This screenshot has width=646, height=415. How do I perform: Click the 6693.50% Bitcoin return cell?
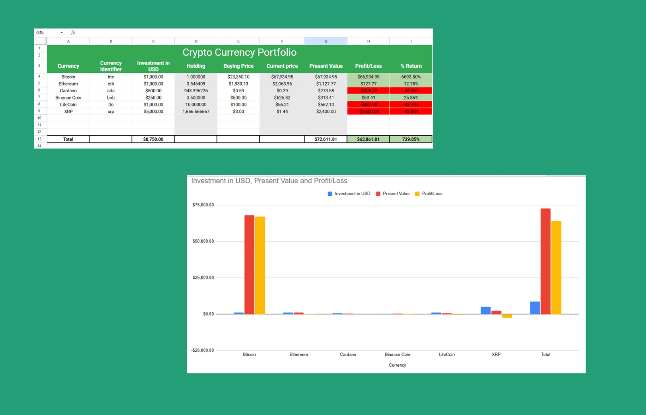click(x=411, y=77)
